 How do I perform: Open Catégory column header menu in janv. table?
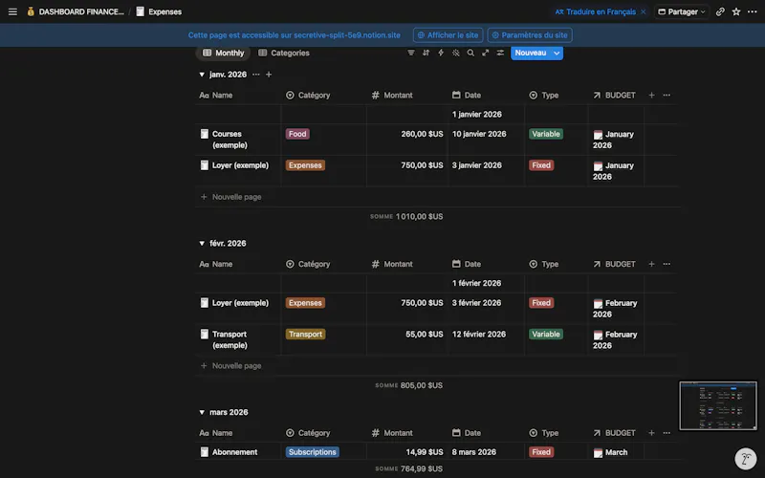coord(308,95)
